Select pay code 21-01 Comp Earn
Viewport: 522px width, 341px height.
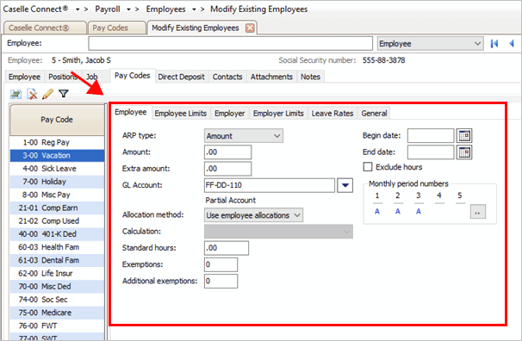click(x=57, y=208)
